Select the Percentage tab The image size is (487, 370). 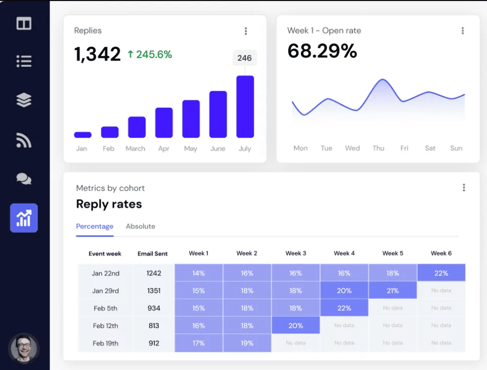point(94,226)
